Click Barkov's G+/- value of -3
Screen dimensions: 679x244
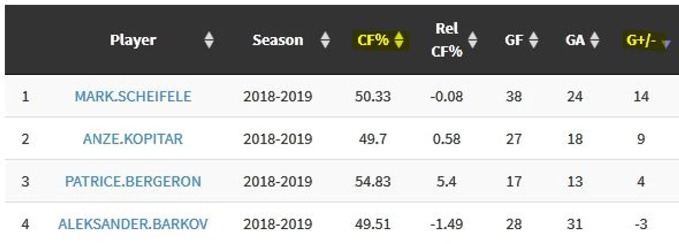pos(641,224)
